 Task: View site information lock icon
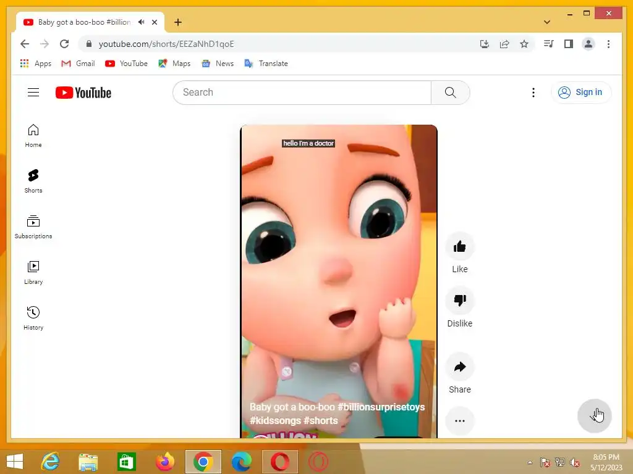pos(89,44)
